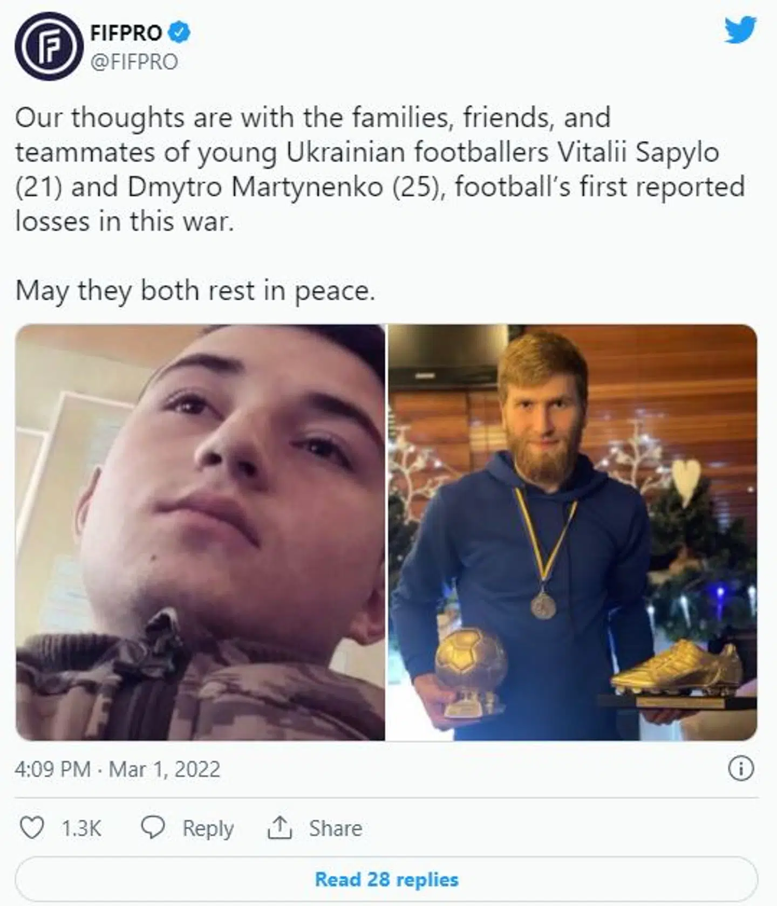This screenshot has width=777, height=906.
Task: Click the 'May they both rest in peace' line
Action: click(195, 291)
